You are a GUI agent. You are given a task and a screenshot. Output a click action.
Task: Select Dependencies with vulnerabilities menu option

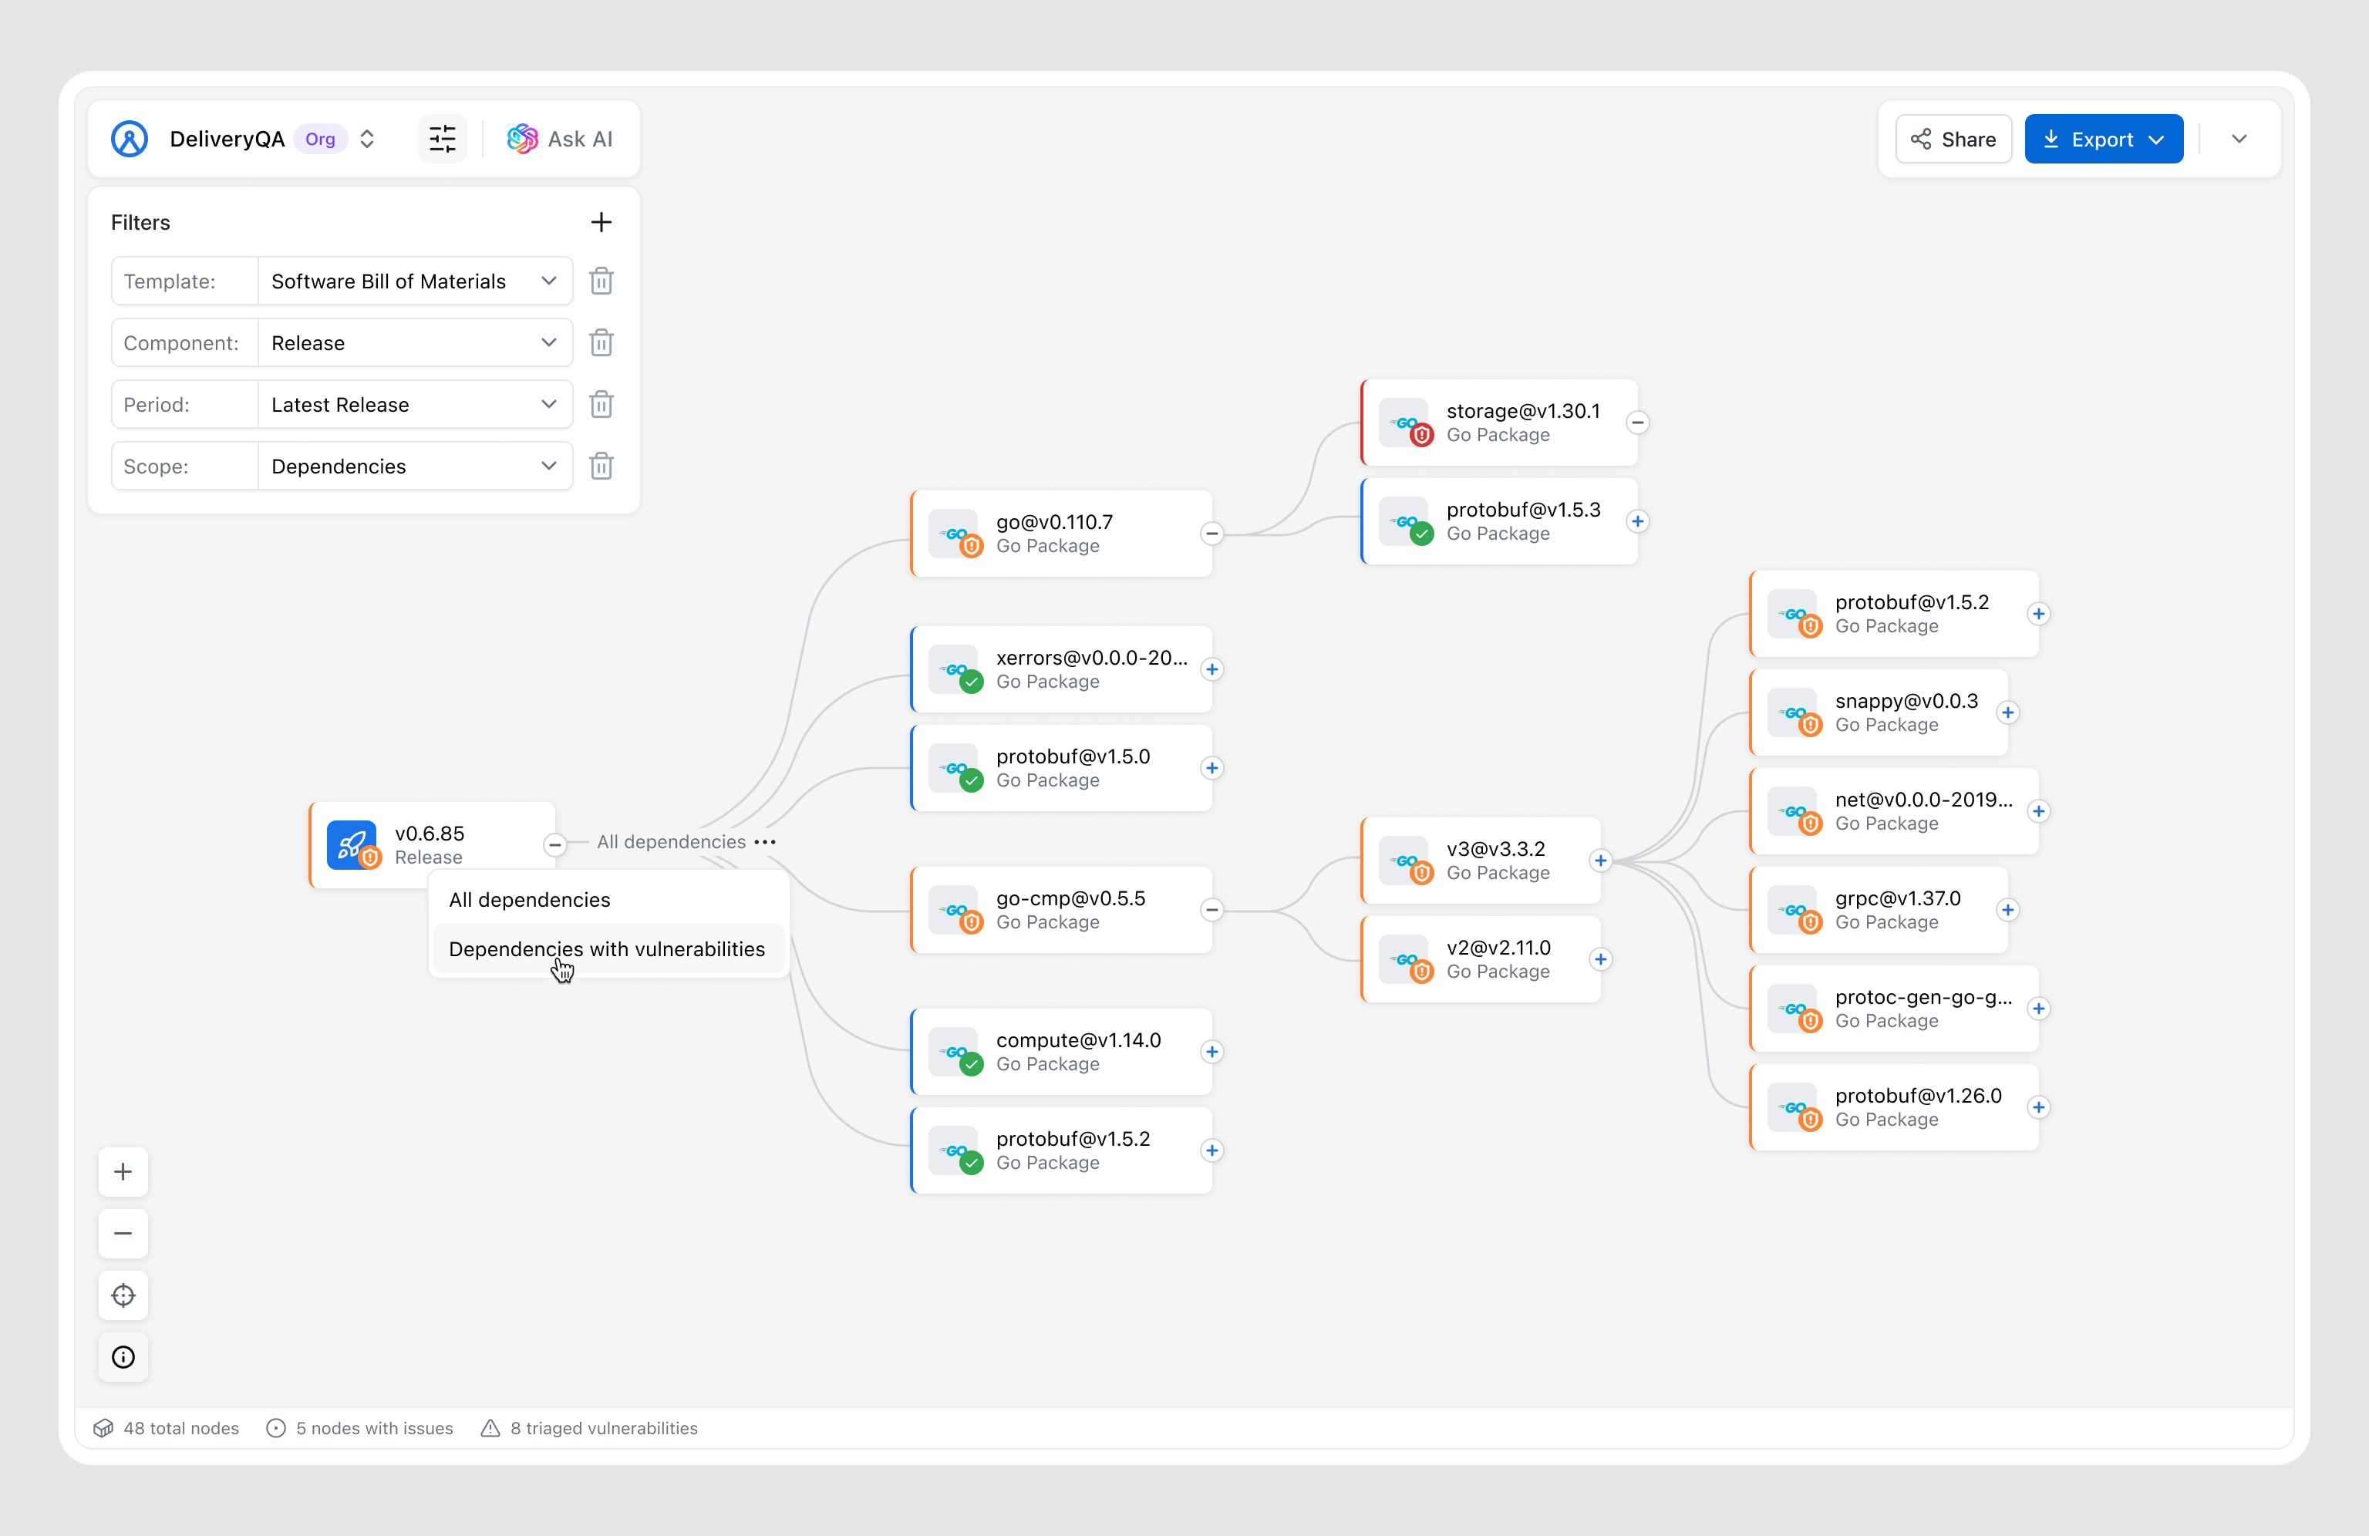tap(606, 948)
